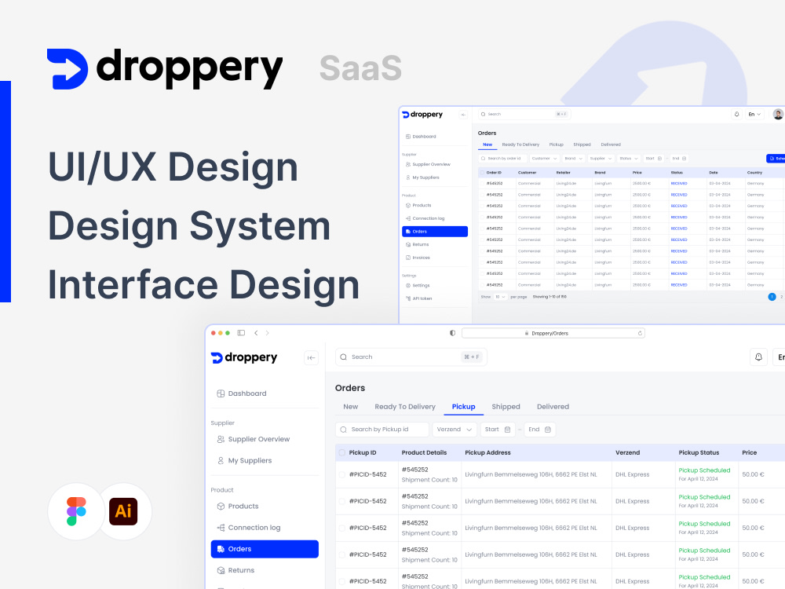Screen dimensions: 785x589
Task: Click My Suppliers icon in front window sidebar
Action: [x=221, y=461]
